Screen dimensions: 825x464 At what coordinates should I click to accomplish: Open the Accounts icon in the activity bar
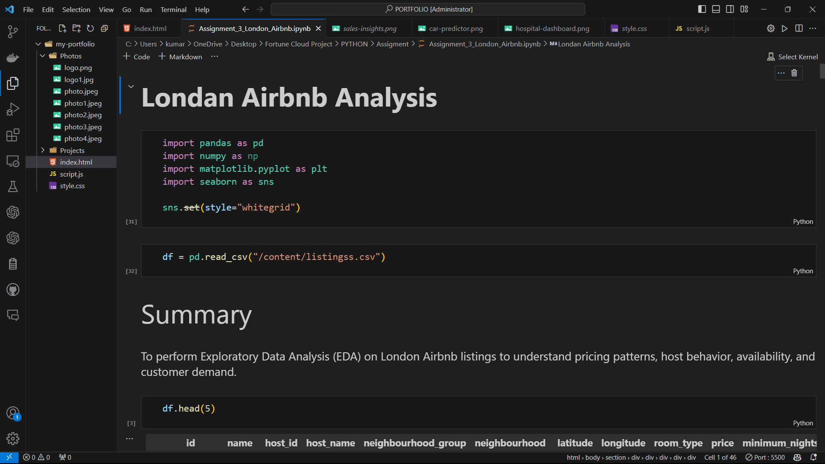(12, 413)
